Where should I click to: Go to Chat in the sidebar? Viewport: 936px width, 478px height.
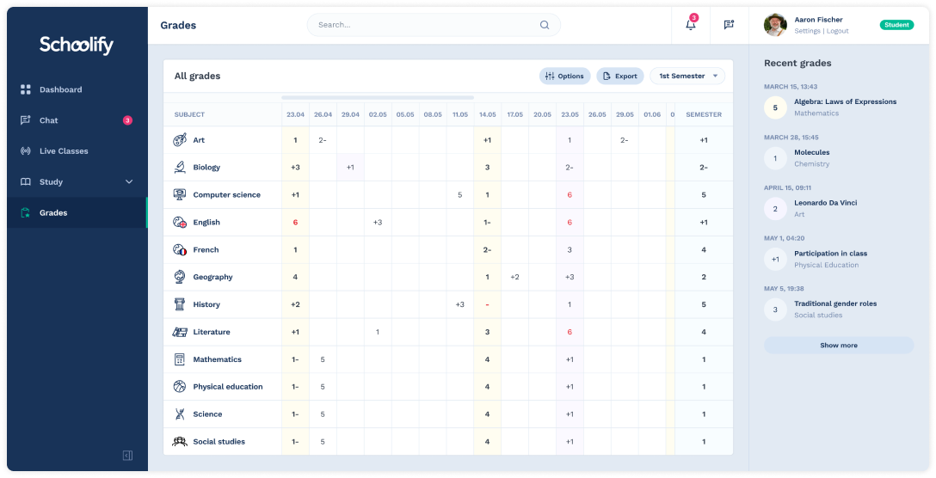(77, 120)
